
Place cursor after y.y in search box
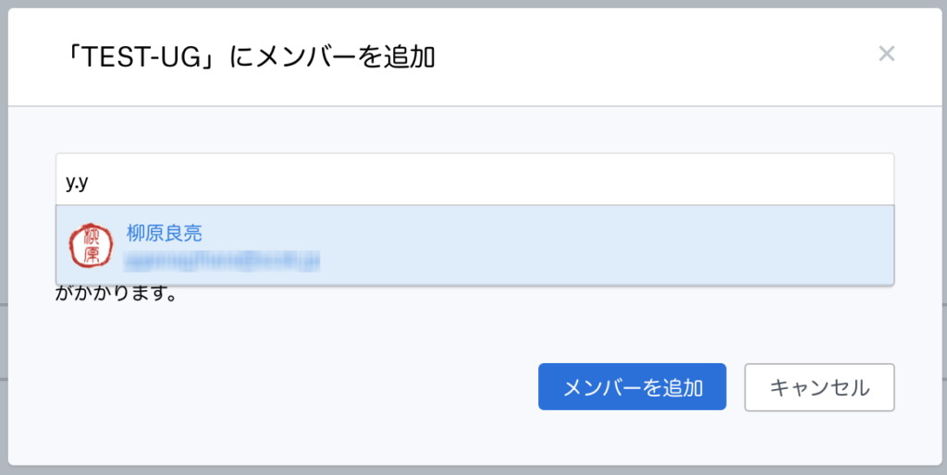click(91, 182)
